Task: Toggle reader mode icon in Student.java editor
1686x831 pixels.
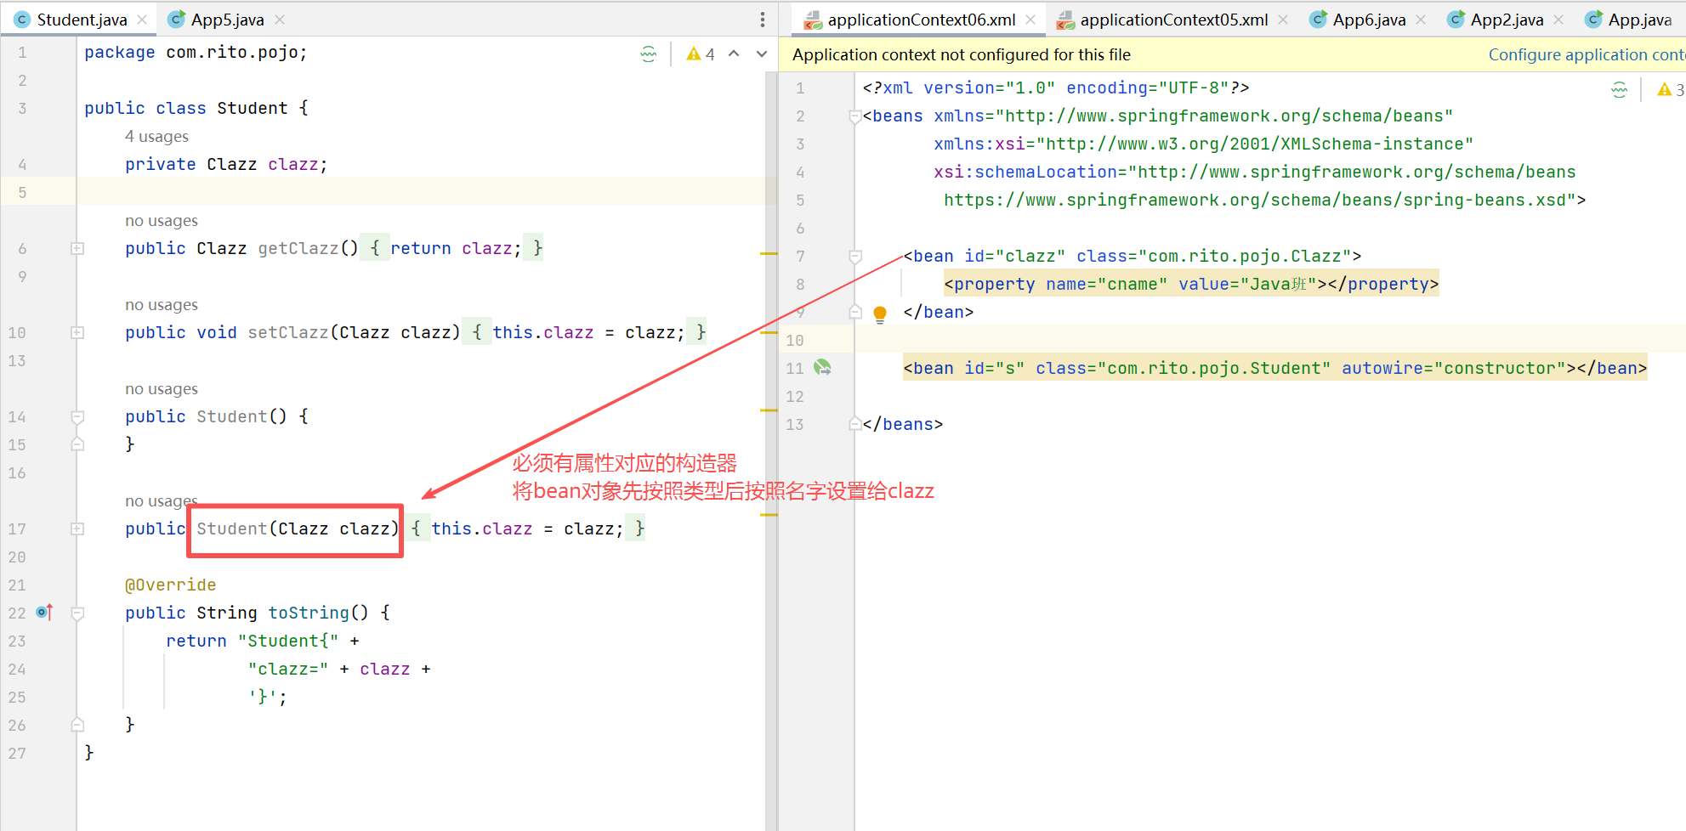Action: (649, 54)
